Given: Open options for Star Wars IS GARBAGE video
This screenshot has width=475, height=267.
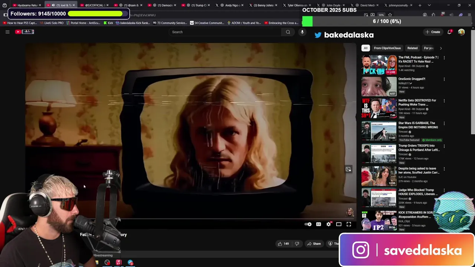Looking at the screenshot, I should 444,123.
